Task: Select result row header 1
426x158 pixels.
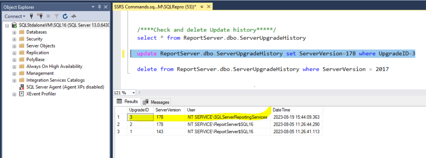Action: pos(121,117)
